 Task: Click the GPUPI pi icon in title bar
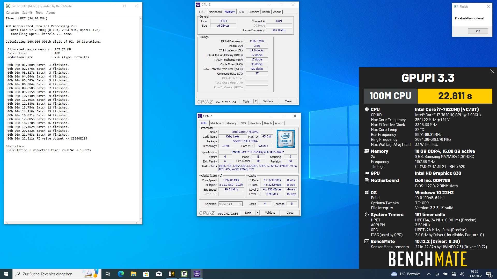(8, 6)
